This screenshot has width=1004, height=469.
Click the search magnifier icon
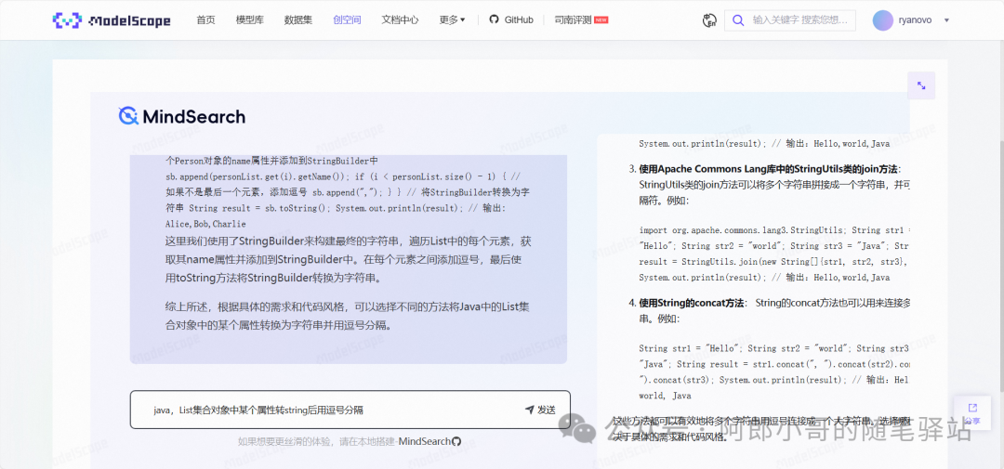pyautogui.click(x=737, y=20)
